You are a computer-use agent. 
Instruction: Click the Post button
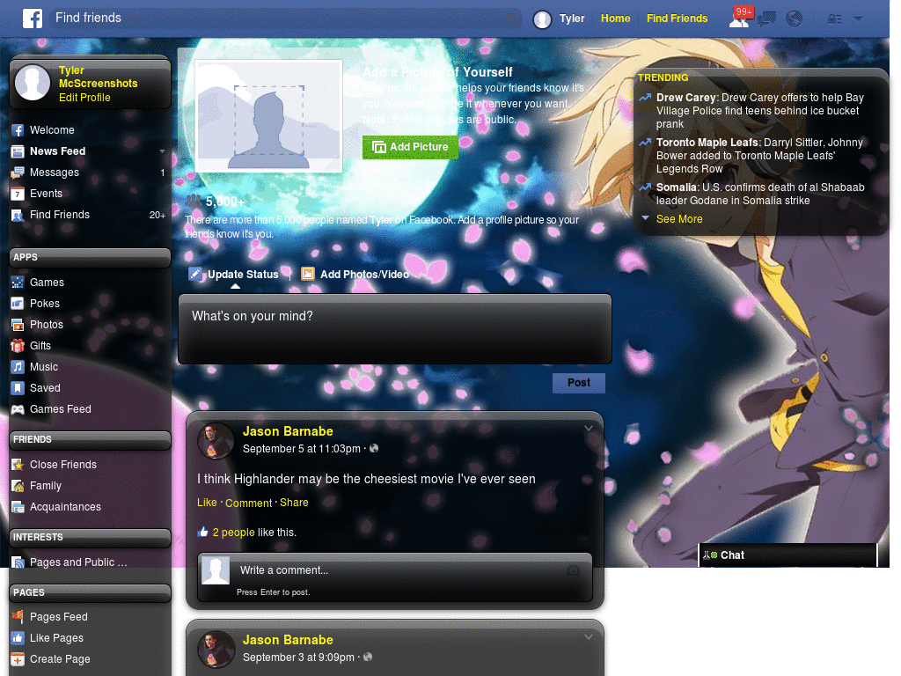click(x=579, y=383)
